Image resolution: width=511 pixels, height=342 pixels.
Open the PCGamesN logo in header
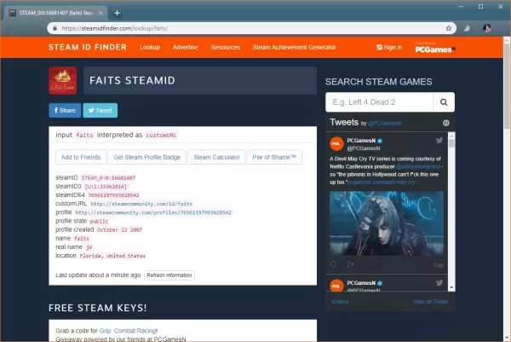coord(435,48)
